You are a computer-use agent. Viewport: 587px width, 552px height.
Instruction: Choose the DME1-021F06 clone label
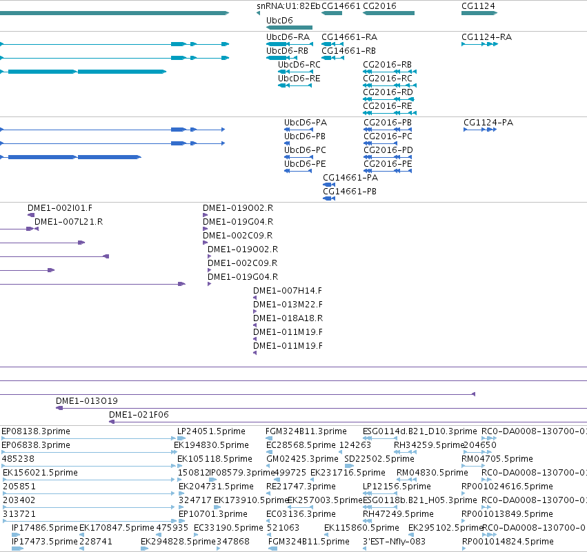click(139, 415)
